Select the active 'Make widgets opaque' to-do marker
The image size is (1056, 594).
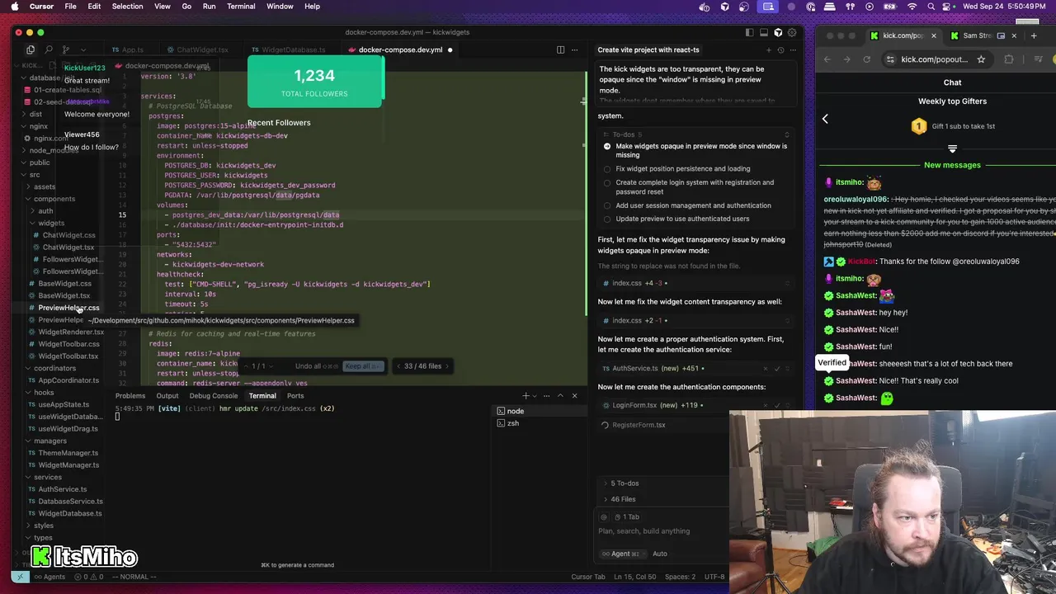pyautogui.click(x=607, y=146)
